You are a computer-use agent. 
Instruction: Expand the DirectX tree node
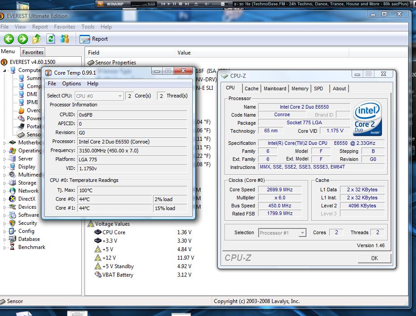point(4,199)
